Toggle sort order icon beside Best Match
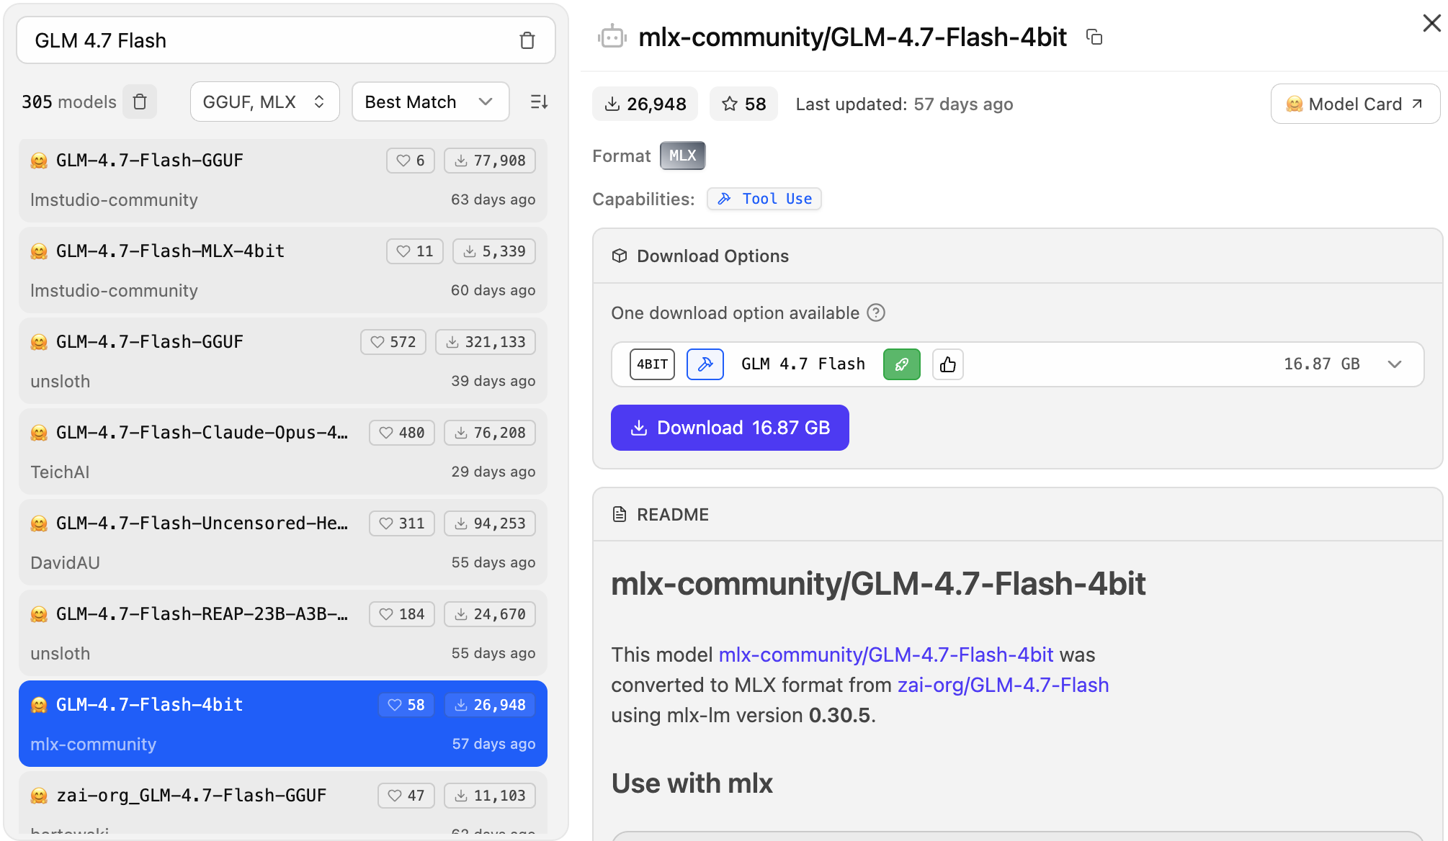1448x841 pixels. [x=539, y=102]
